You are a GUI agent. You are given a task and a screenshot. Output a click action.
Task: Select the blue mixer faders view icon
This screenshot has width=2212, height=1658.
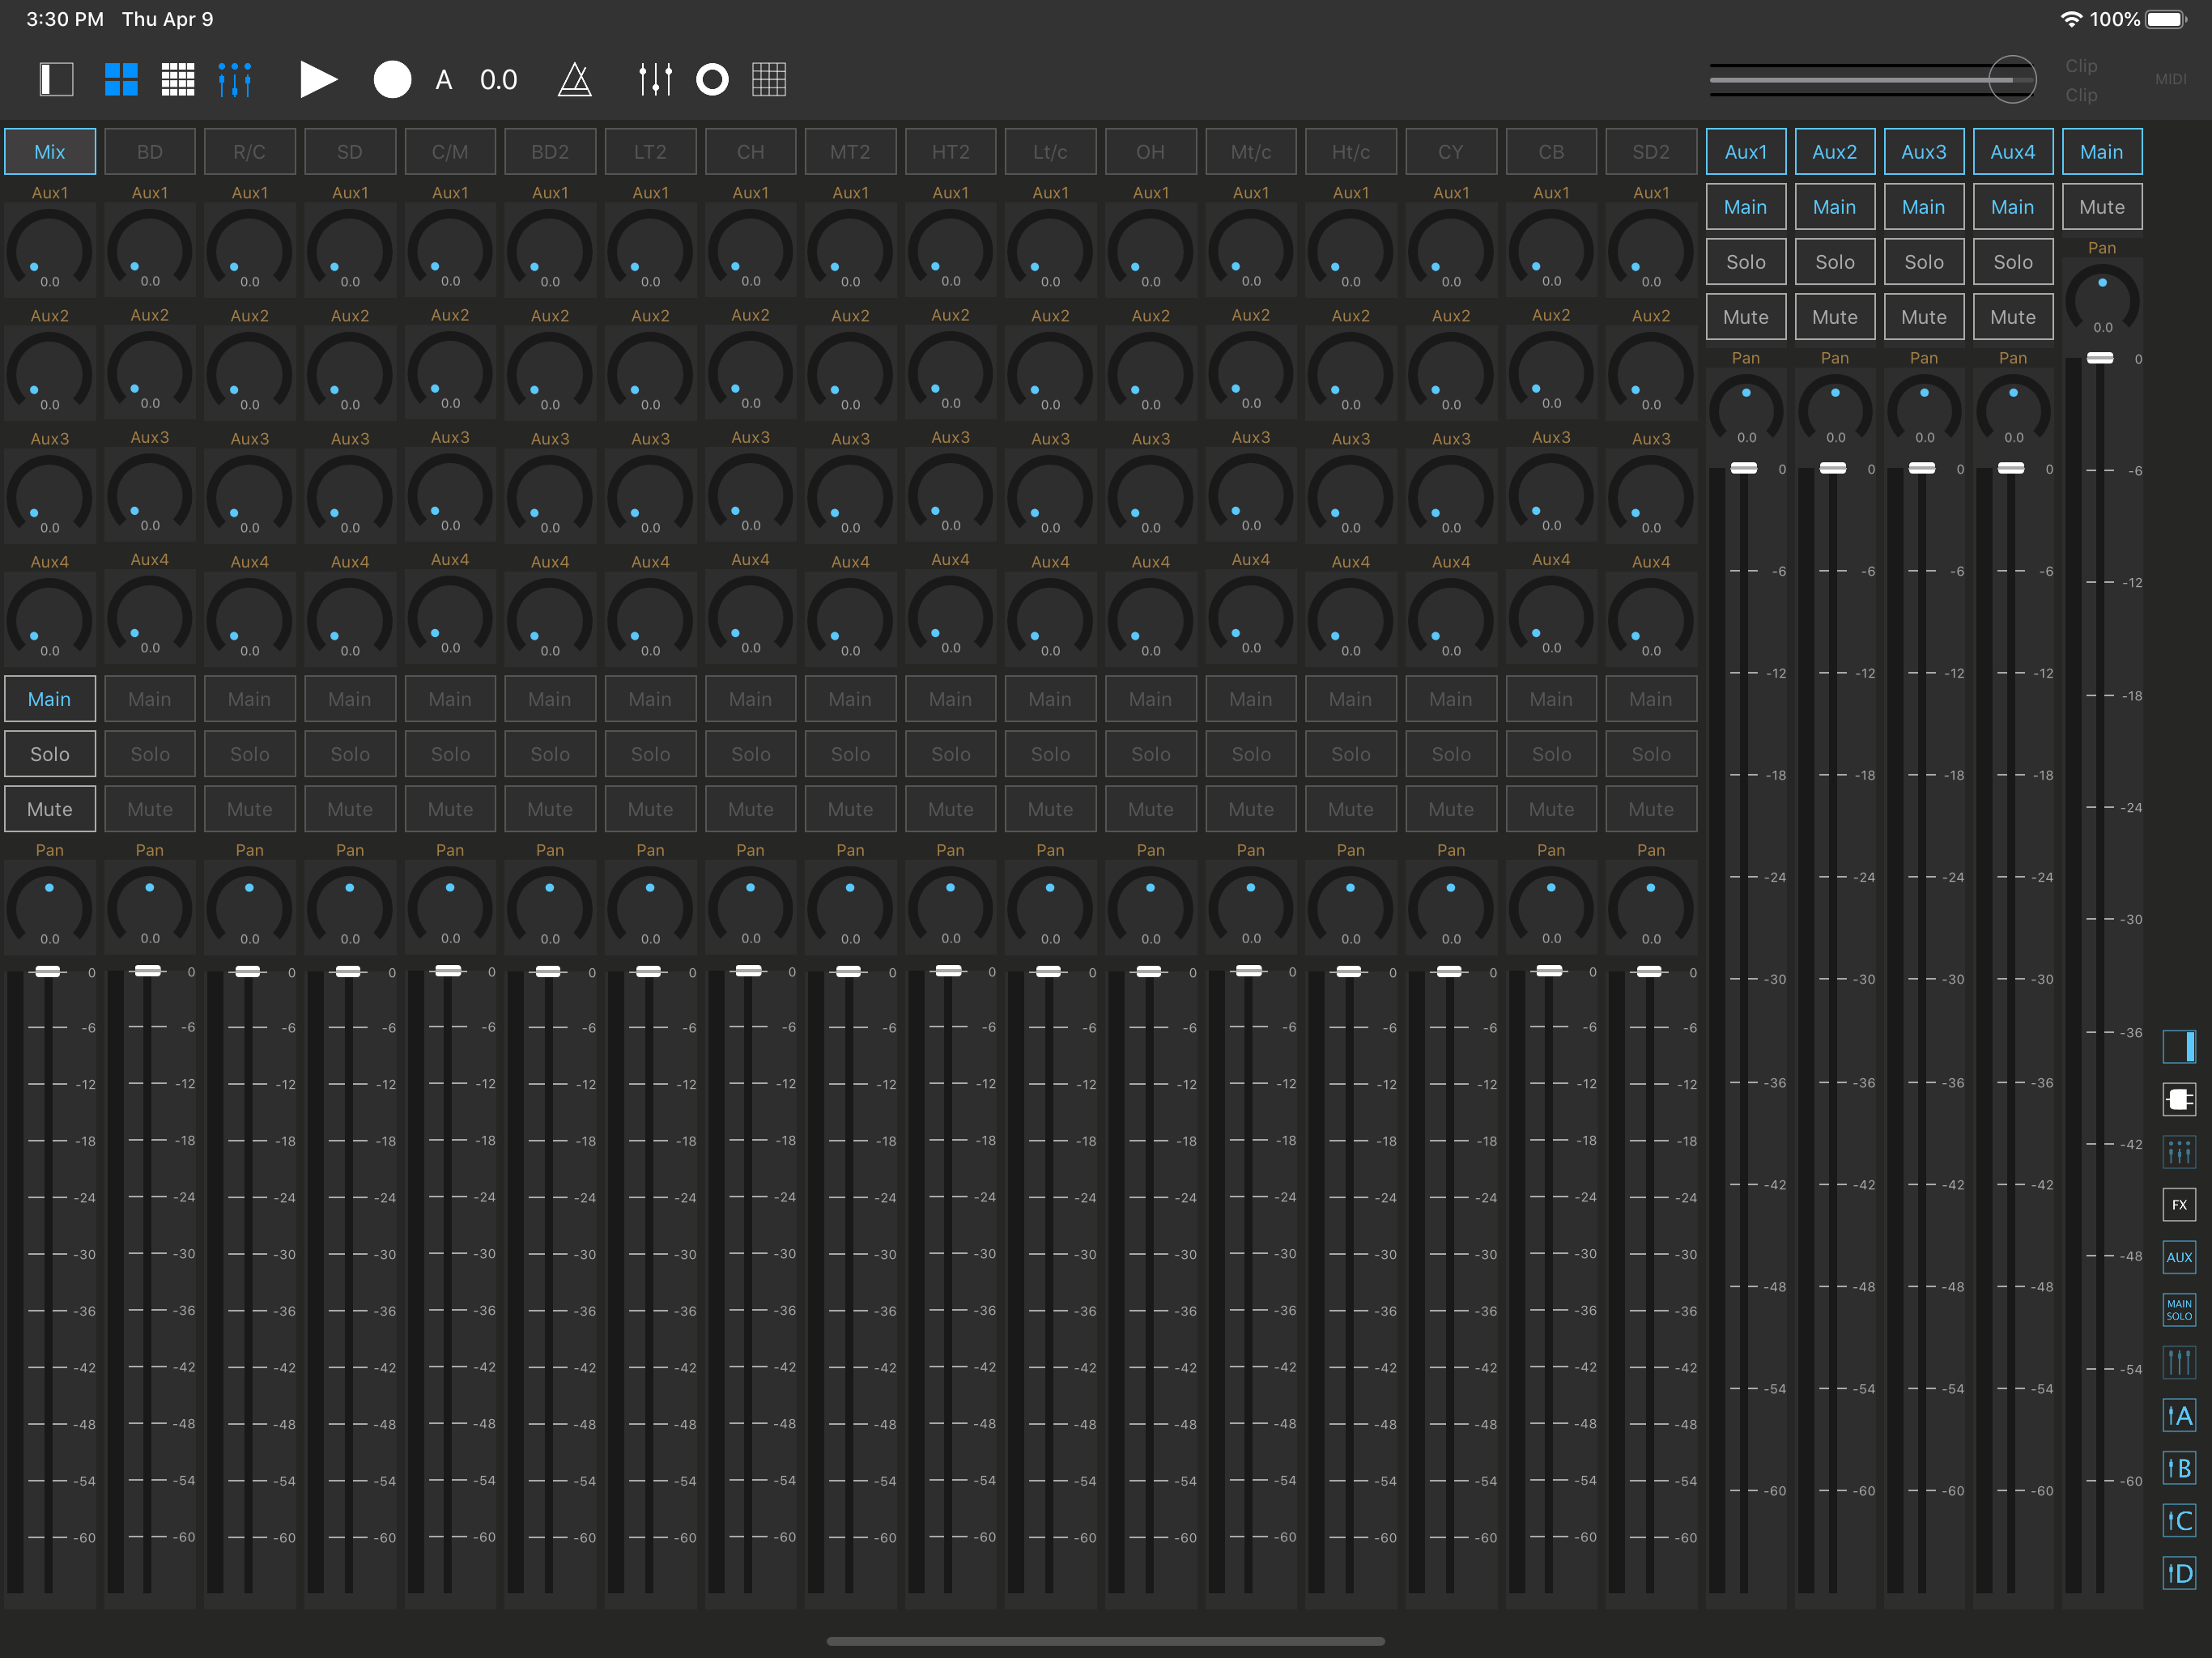pyautogui.click(x=235, y=79)
